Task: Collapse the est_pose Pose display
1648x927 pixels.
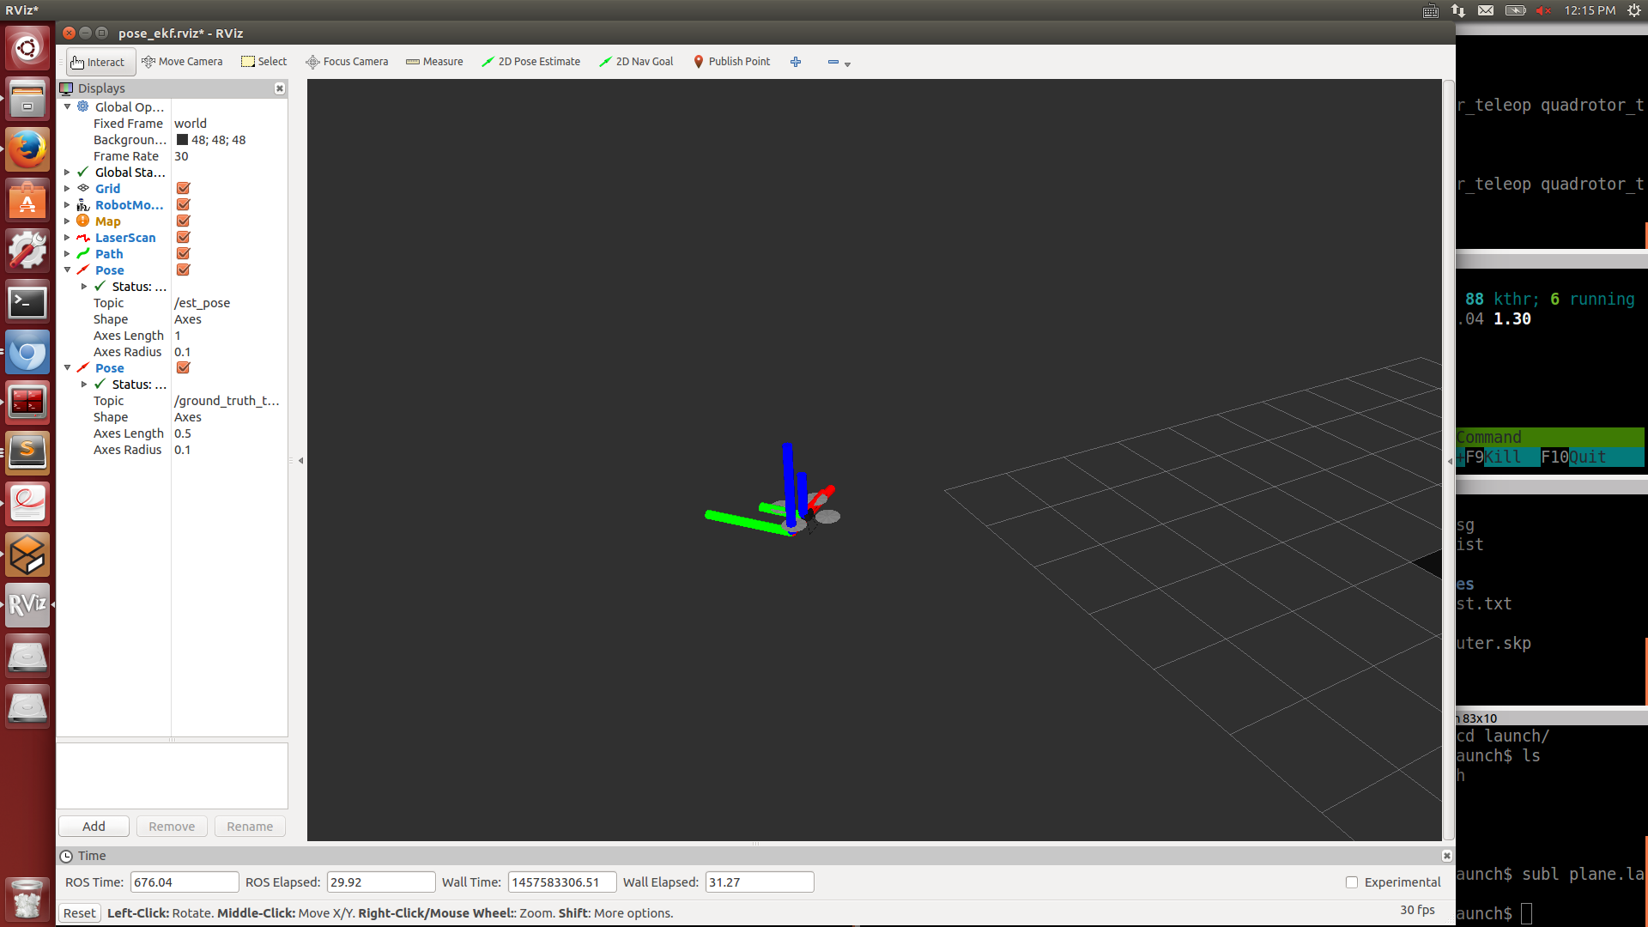Action: click(67, 270)
